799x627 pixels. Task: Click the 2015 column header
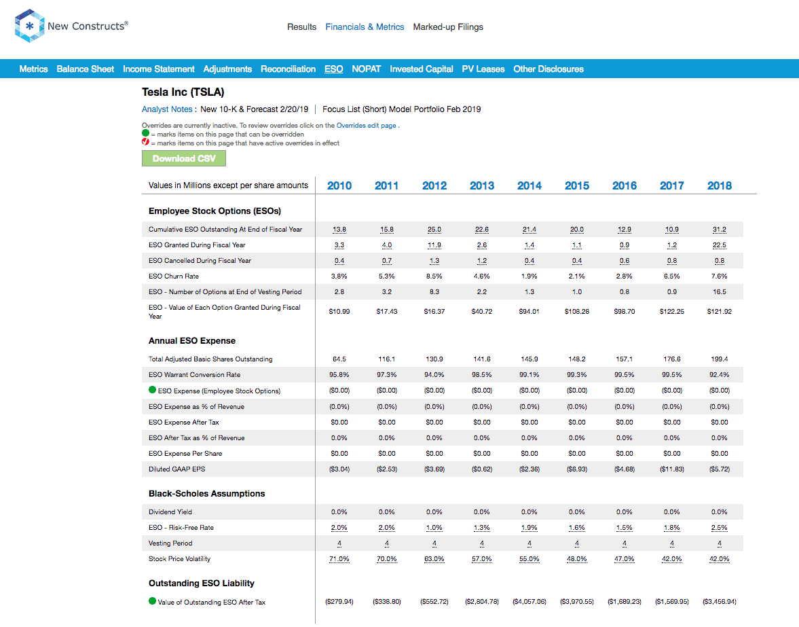(x=577, y=185)
